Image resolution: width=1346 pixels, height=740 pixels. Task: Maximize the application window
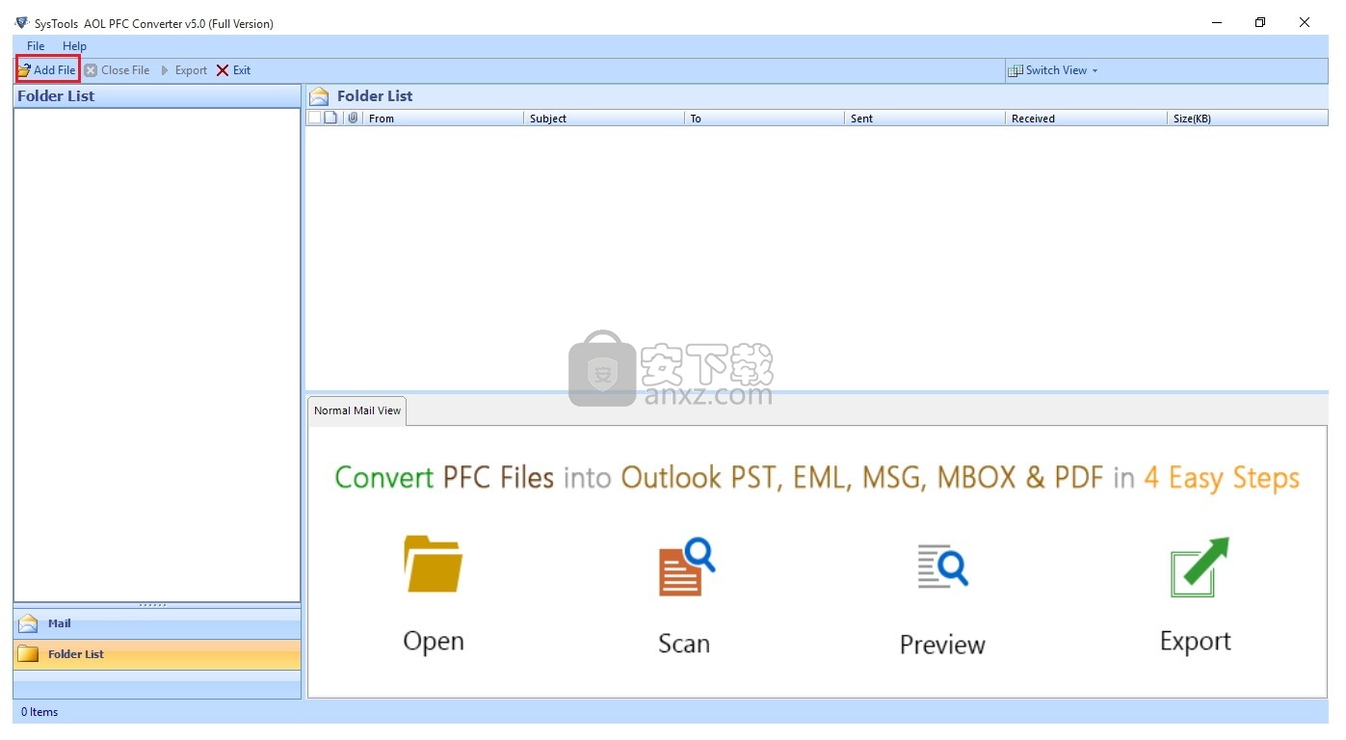tap(1260, 22)
